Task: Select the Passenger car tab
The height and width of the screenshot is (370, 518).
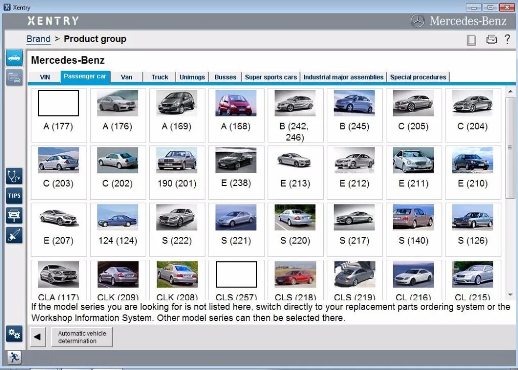Action: click(x=85, y=76)
